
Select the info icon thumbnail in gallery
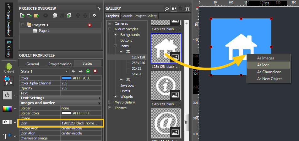166,86
